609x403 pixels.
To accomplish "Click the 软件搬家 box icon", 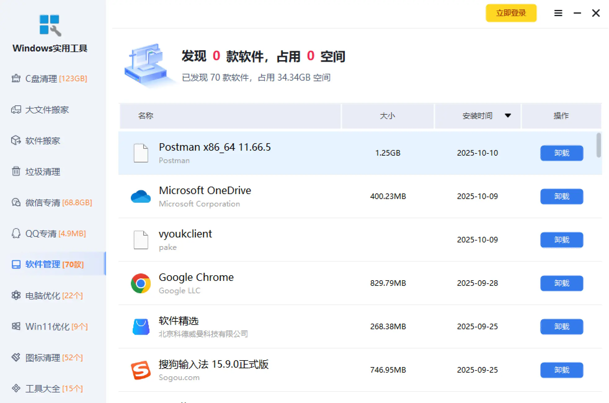I will pyautogui.click(x=16, y=140).
